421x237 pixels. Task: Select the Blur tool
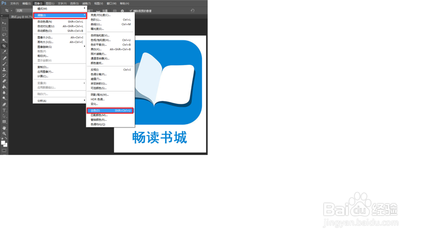click(4, 92)
